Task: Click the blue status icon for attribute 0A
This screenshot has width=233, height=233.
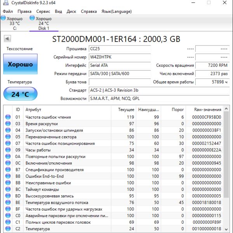Action: click(8, 156)
